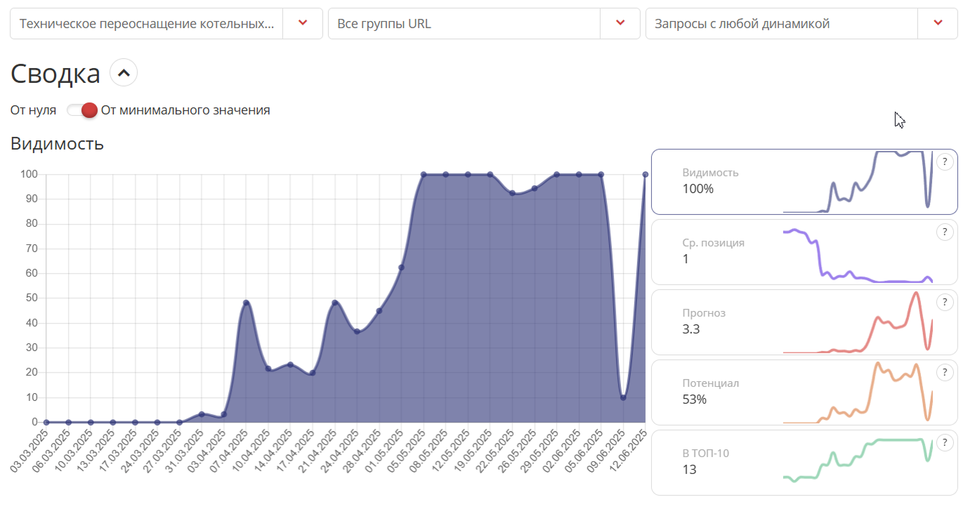Open help icon on Ср. позиция card
This screenshot has height=509, width=963.
pyautogui.click(x=945, y=232)
